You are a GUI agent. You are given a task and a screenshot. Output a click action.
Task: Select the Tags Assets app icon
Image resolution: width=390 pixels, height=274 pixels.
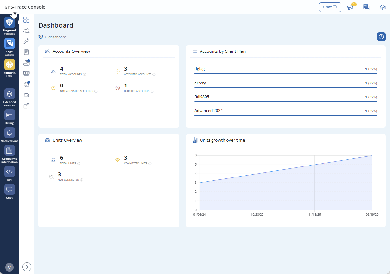coord(9,43)
